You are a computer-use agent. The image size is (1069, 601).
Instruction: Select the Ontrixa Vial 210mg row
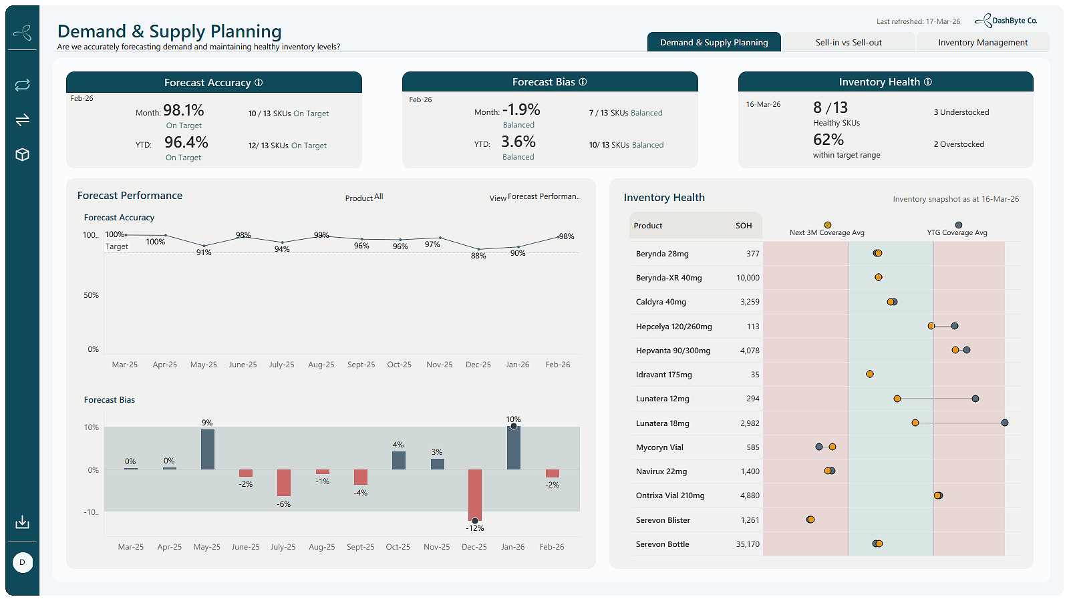coord(825,495)
